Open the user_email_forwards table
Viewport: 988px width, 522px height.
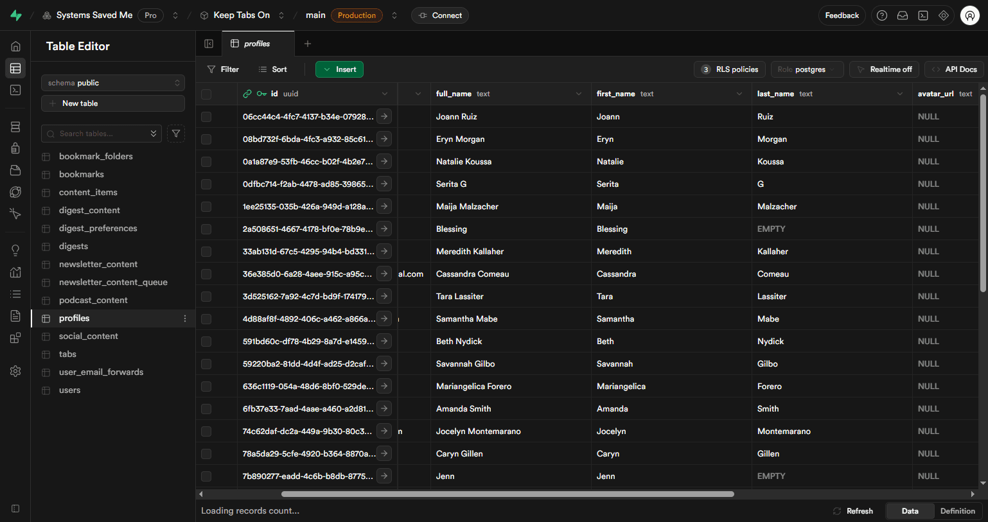tap(101, 372)
